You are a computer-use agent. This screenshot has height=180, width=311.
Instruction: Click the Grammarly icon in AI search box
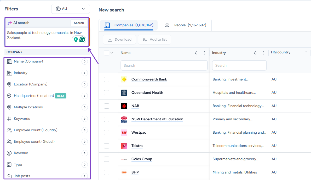[82, 39]
